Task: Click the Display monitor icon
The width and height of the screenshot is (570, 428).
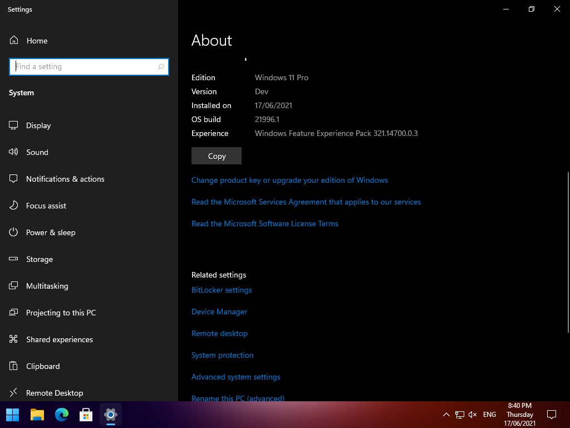Action: (x=13, y=125)
